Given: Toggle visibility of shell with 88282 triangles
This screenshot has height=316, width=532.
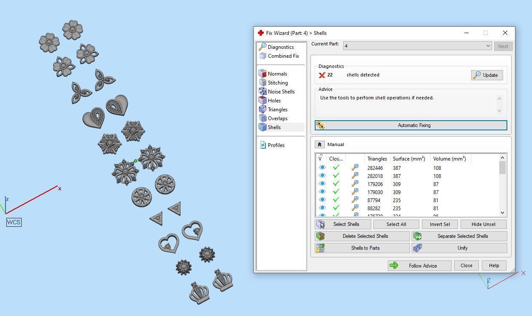Looking at the screenshot, I should (x=322, y=208).
